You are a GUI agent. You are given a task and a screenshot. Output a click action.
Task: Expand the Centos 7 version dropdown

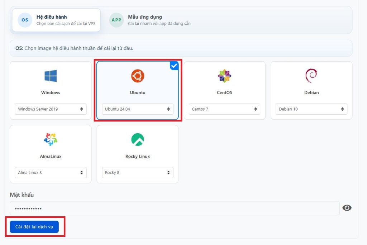224,109
